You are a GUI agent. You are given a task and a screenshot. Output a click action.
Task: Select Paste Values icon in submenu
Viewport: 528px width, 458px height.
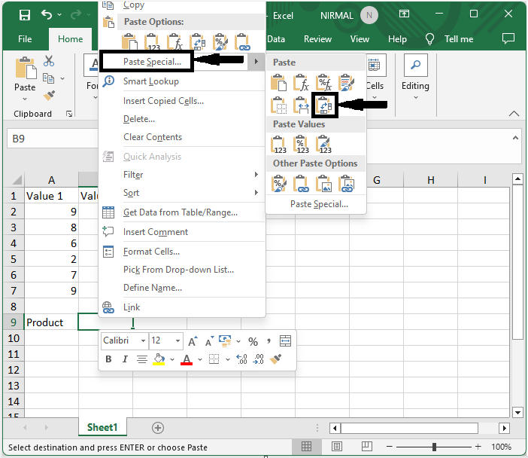coord(278,145)
